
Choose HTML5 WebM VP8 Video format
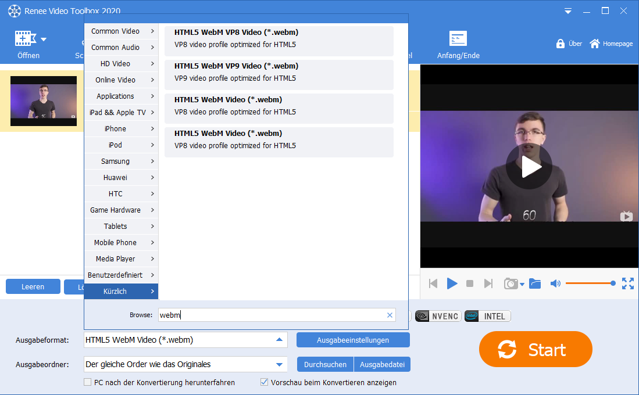(x=279, y=41)
